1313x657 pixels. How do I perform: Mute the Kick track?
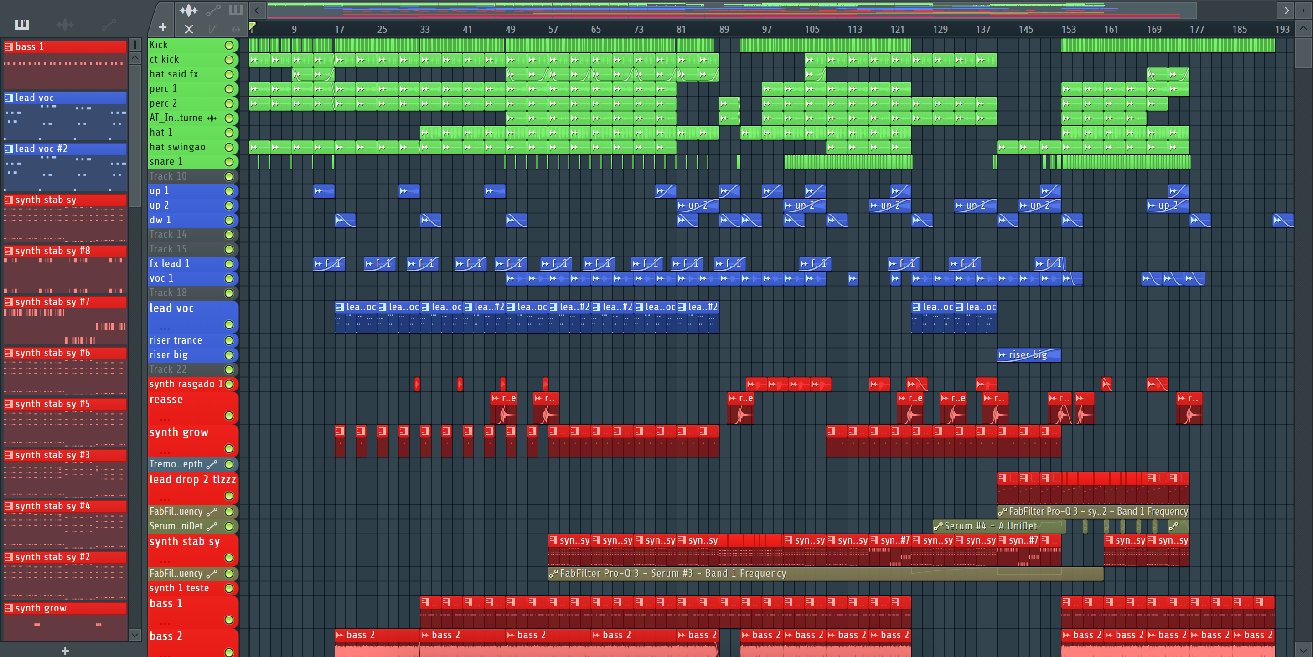[x=229, y=45]
